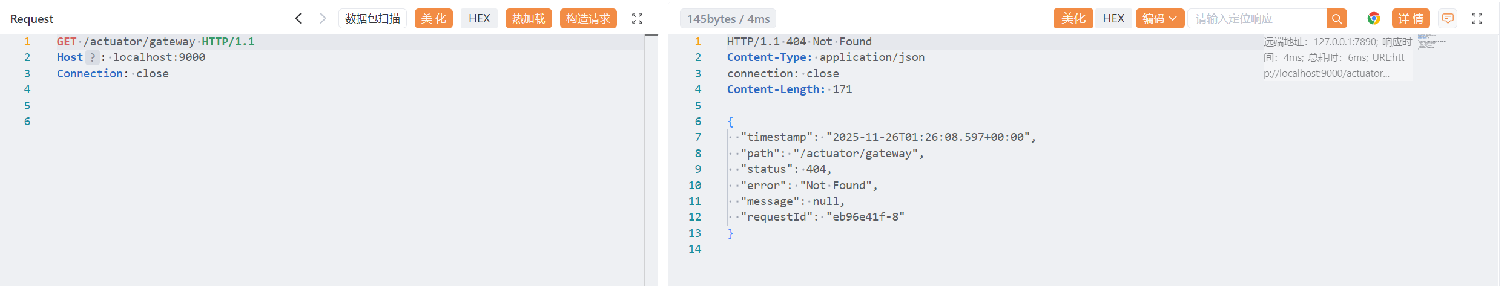Open the 详情 details view
This screenshot has width=1510, height=286.
pos(1411,19)
